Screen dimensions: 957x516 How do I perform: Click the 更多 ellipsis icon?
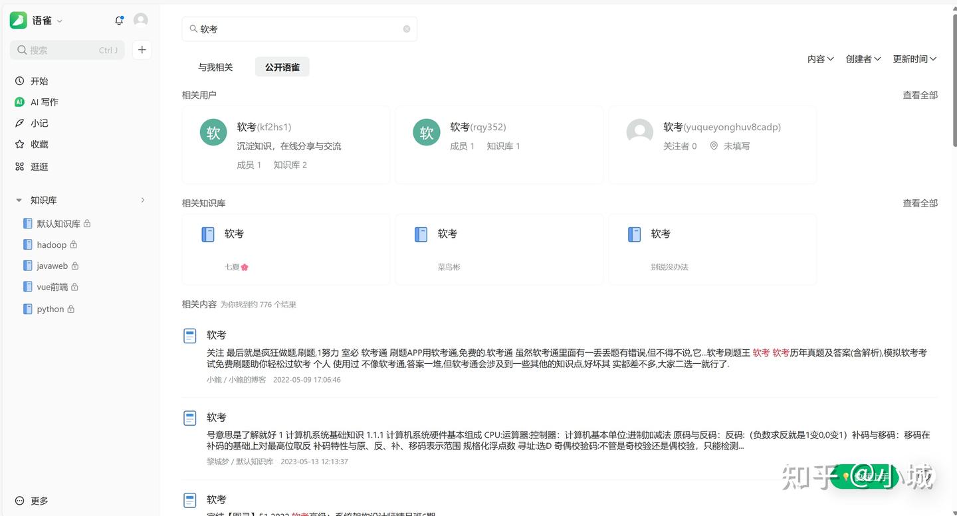pos(20,501)
